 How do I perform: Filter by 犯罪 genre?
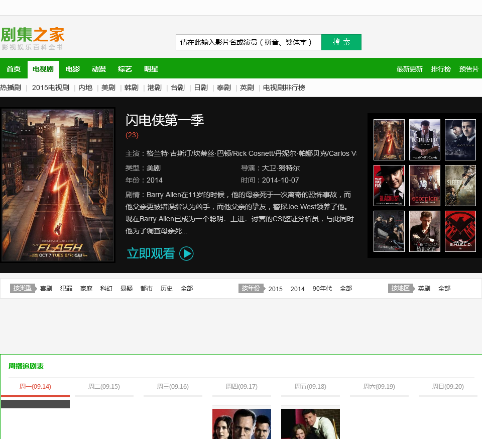click(66, 289)
